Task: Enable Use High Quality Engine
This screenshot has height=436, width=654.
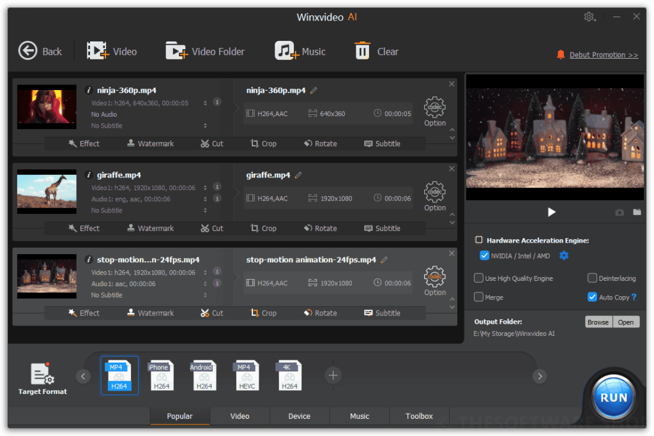Action: click(x=478, y=278)
